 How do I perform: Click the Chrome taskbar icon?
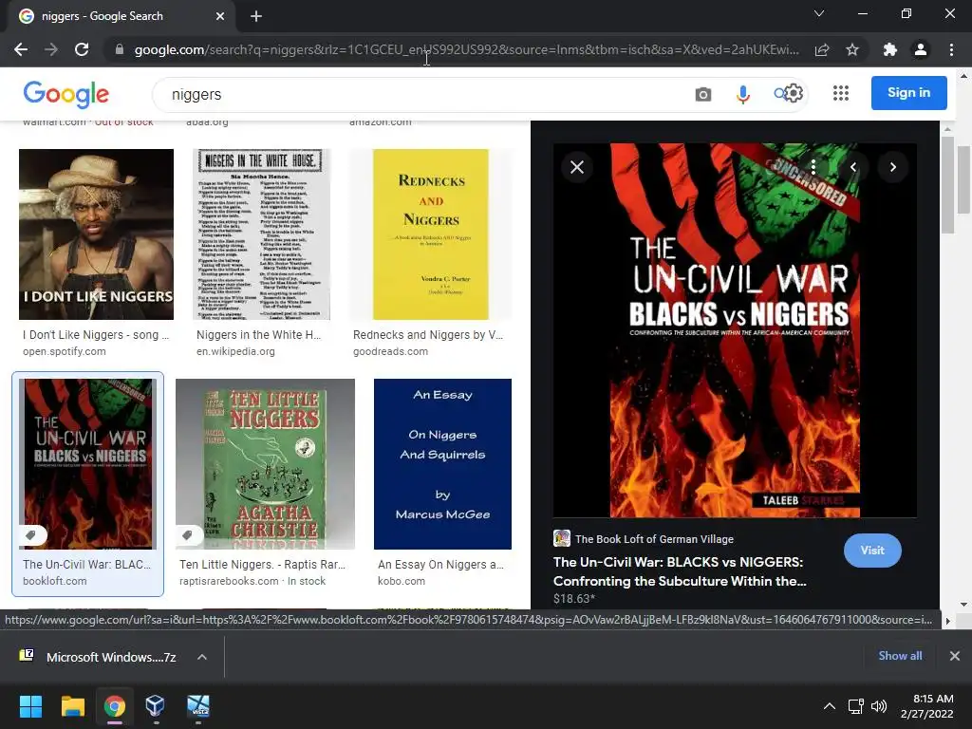tap(114, 706)
